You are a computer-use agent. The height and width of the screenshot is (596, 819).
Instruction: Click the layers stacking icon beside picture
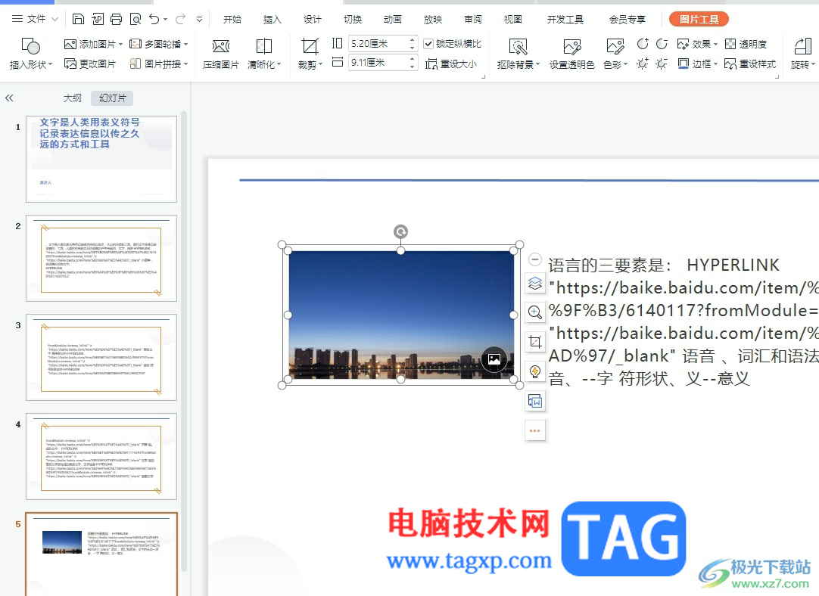[535, 284]
